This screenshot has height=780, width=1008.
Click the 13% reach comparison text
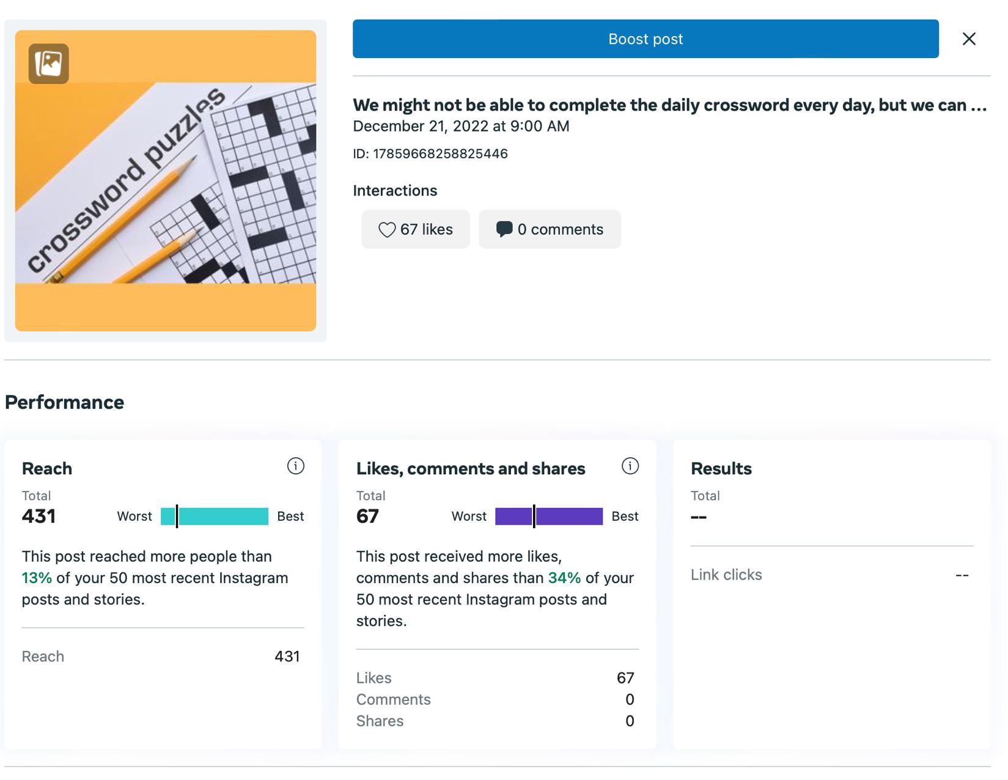tap(37, 578)
